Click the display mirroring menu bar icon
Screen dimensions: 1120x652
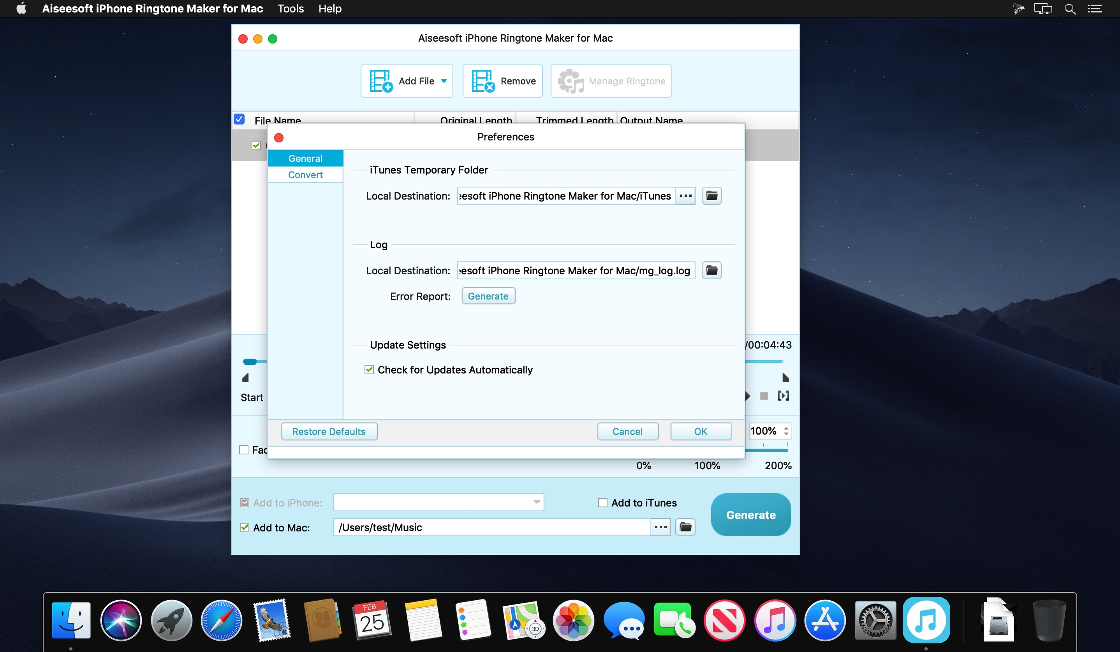pyautogui.click(x=1043, y=9)
